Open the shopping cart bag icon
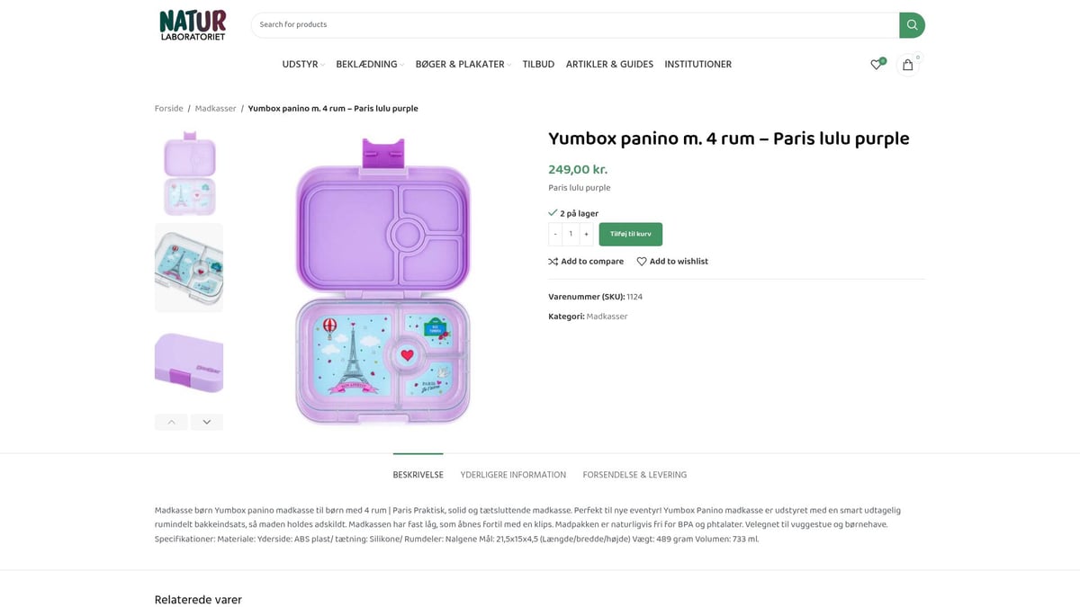 [x=908, y=65]
